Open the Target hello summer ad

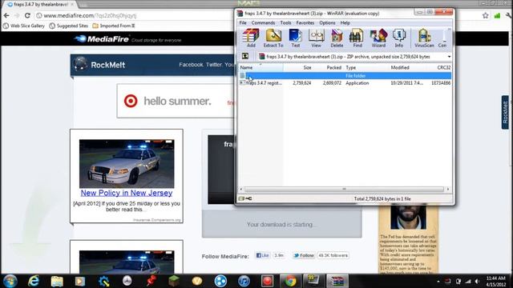(176, 101)
